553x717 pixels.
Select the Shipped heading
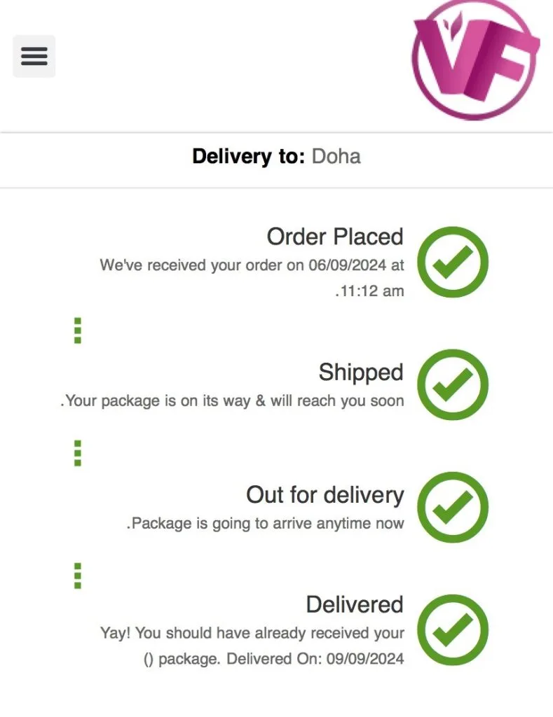coord(360,372)
